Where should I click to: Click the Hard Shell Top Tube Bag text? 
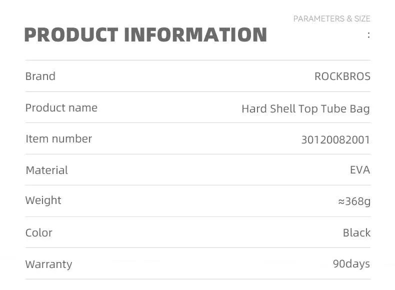[305, 109]
